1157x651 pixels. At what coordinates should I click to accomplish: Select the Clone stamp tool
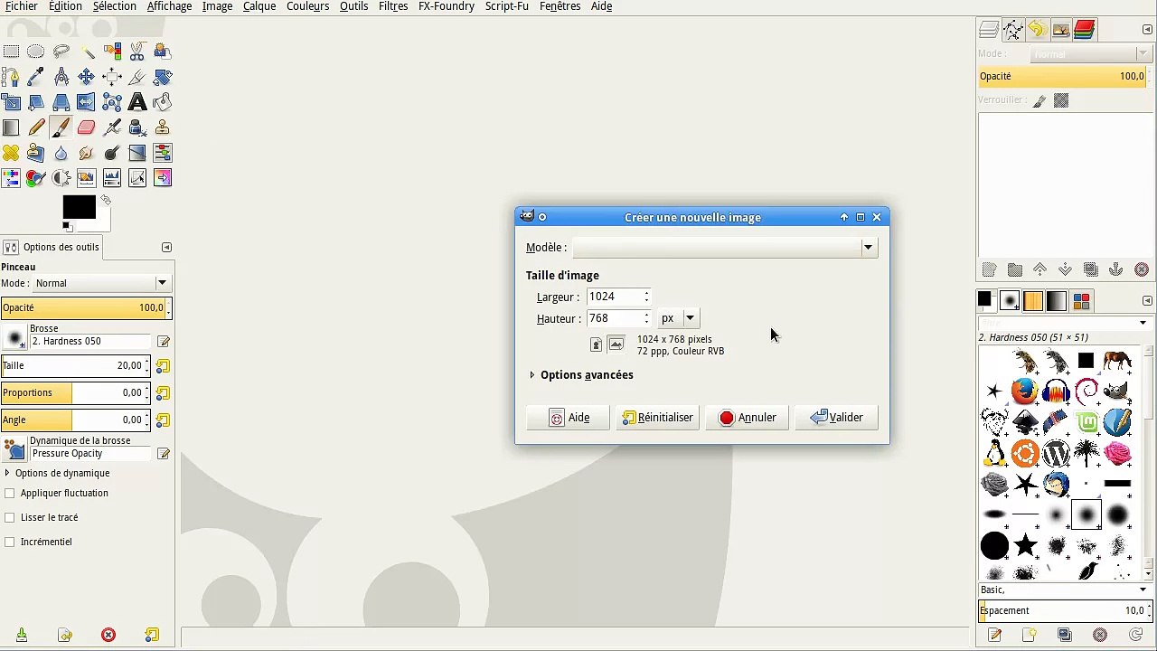[163, 127]
